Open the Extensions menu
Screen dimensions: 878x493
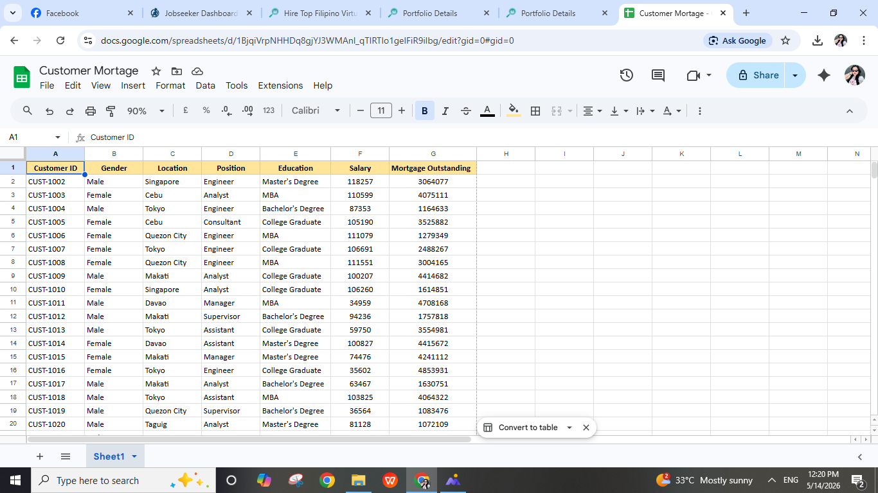click(x=280, y=85)
